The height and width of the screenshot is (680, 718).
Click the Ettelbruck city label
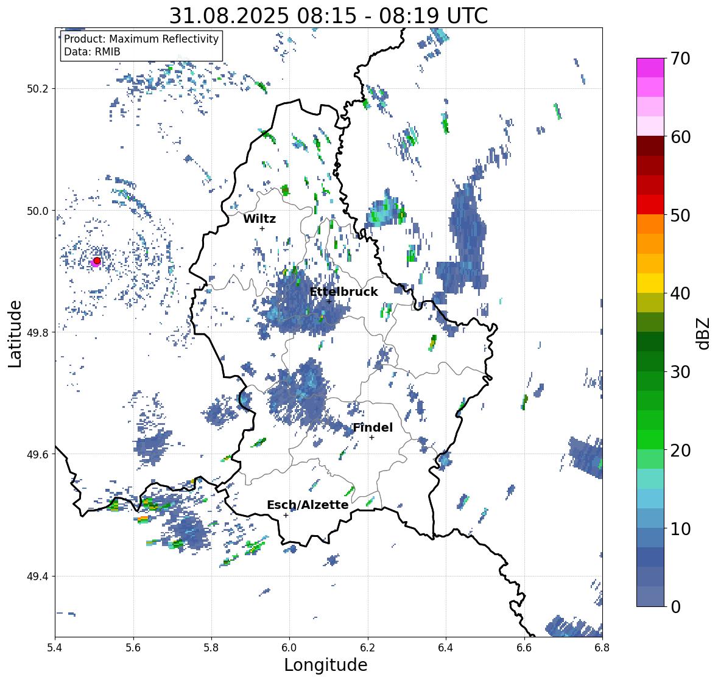pos(343,292)
